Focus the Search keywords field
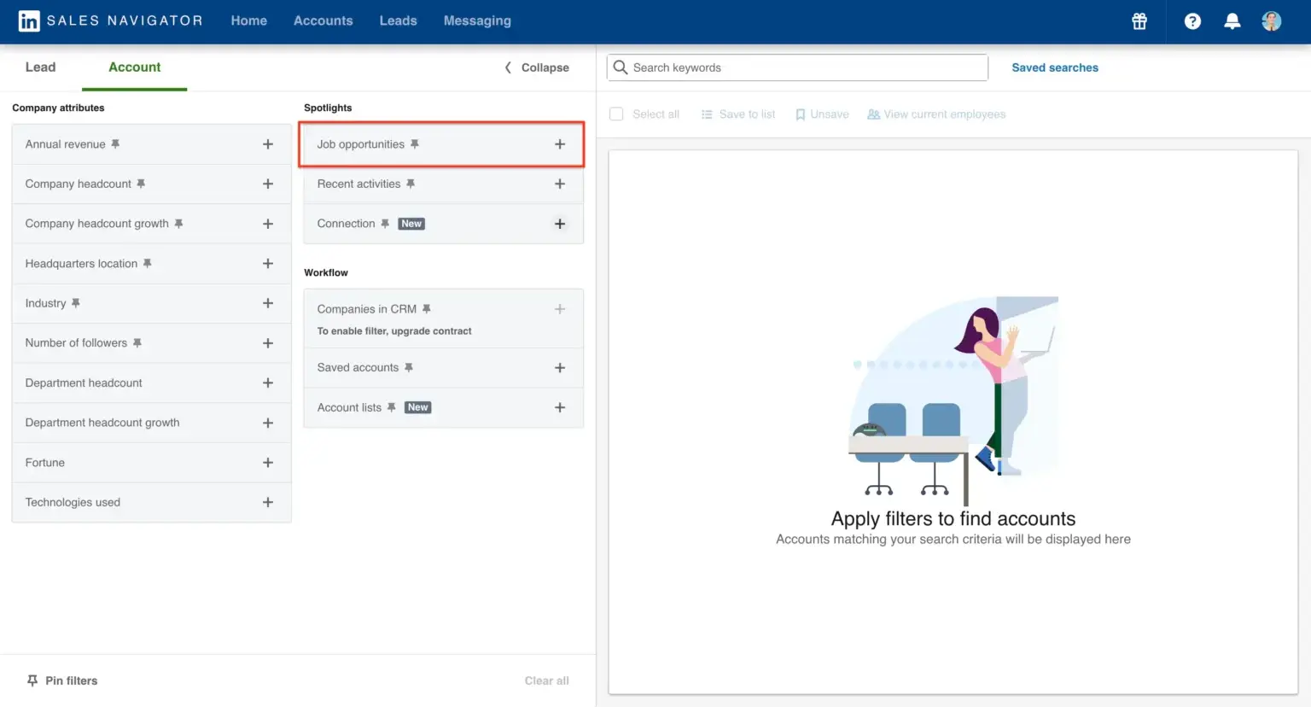 797,67
